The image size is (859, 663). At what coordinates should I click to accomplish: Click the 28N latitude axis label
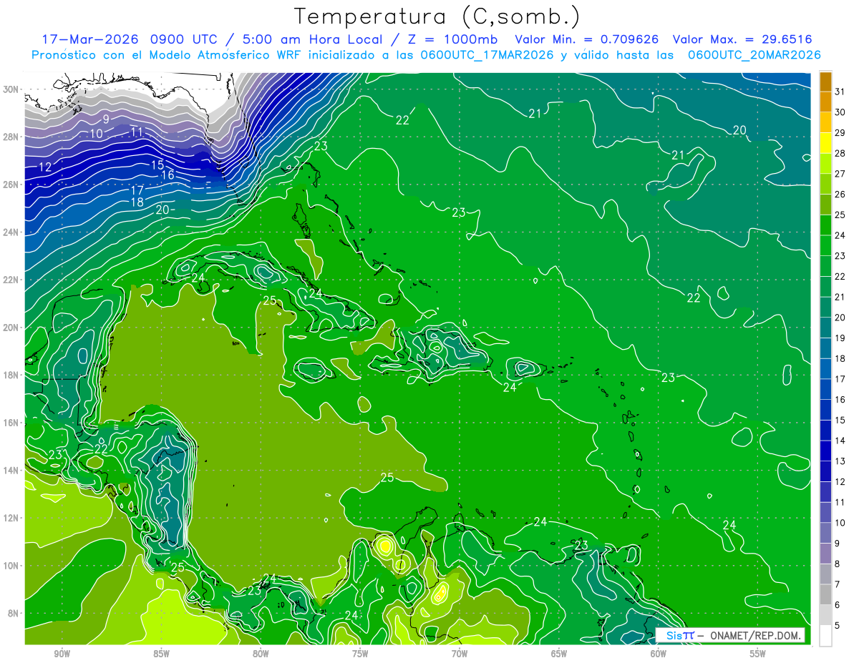(x=12, y=137)
